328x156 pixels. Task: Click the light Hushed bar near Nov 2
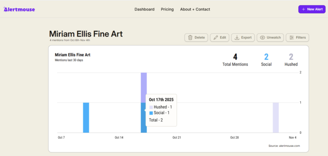pyautogui.click(x=275, y=118)
